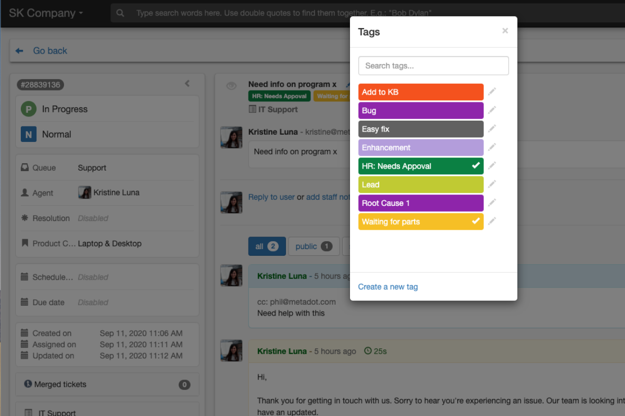Click the eye watch icon on ticket
The image size is (625, 416).
(x=232, y=86)
